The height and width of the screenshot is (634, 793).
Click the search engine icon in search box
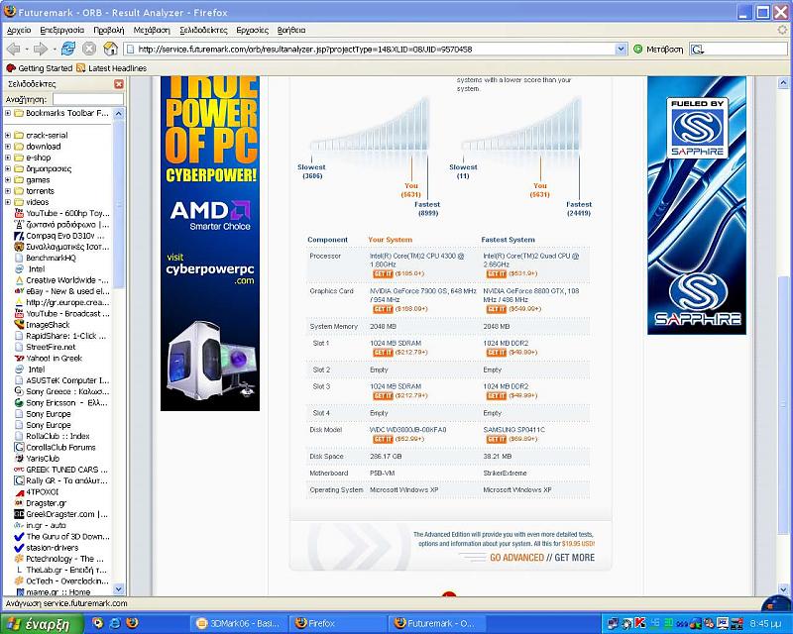(698, 50)
